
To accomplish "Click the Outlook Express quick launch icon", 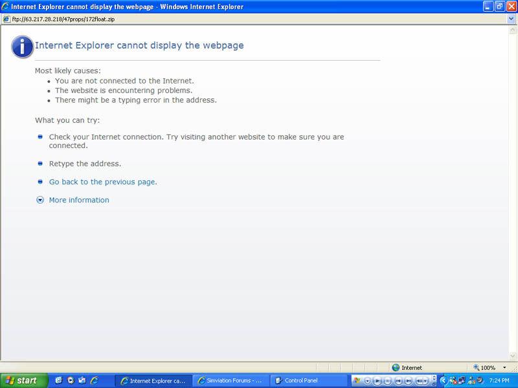I will [x=82, y=380].
